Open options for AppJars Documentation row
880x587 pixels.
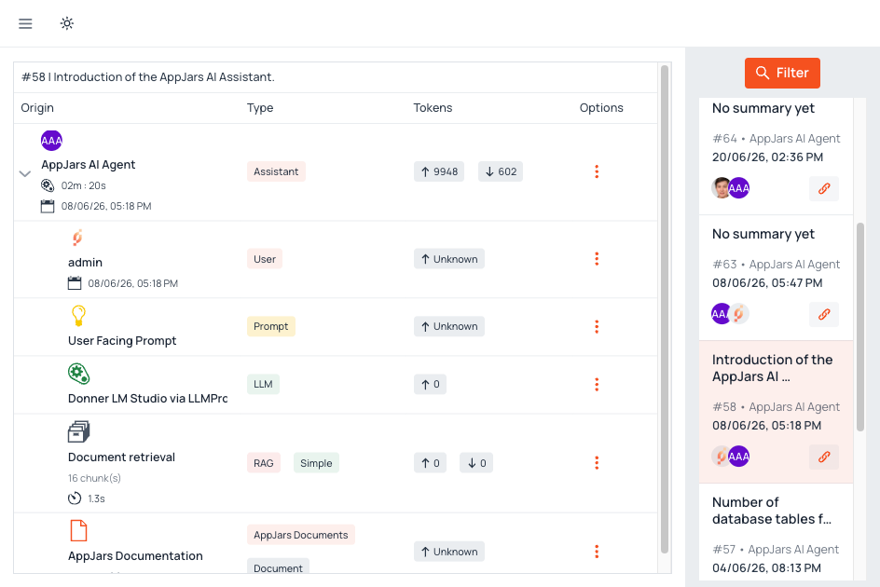597,552
